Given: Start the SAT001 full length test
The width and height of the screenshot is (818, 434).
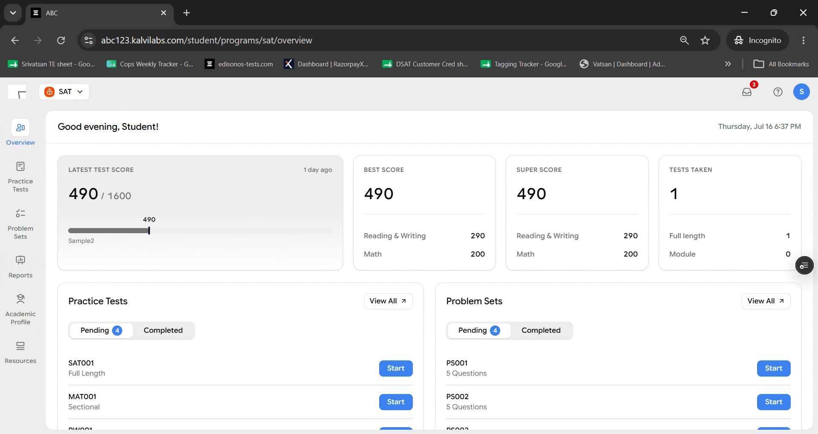Looking at the screenshot, I should [396, 368].
